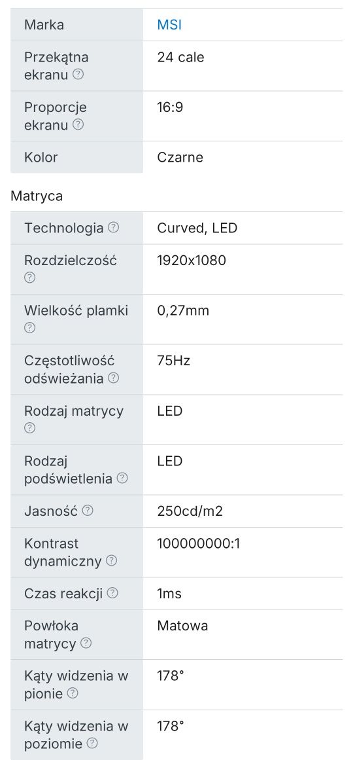Show help for Rodzaj podświetlenia
This screenshot has width=353, height=760.
click(122, 479)
